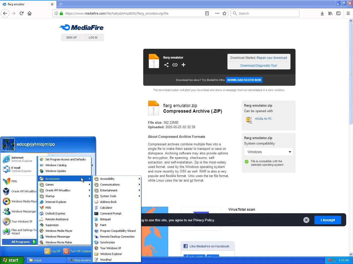Open Address Book from Accessories

point(117,202)
